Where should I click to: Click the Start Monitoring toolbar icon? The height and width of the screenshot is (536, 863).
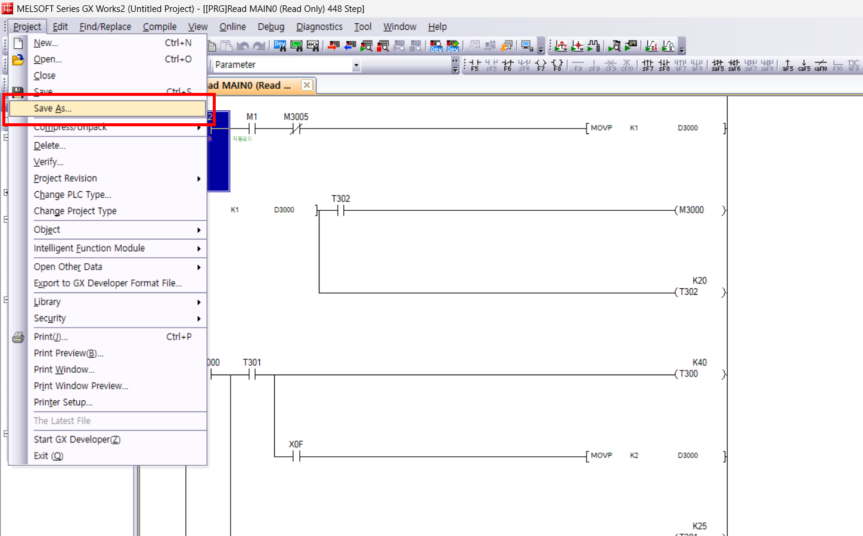[x=367, y=46]
